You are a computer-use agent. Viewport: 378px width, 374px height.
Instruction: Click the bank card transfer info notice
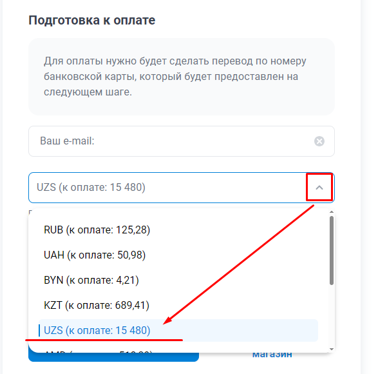tap(182, 77)
